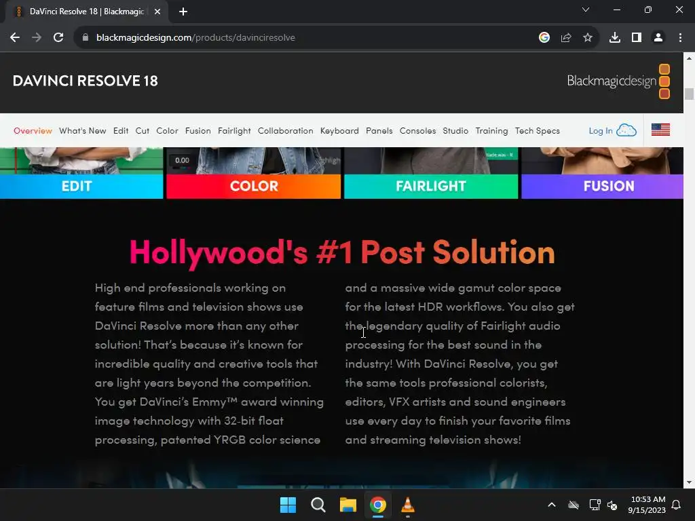
Task: Click the Blackmagicdesign logo
Action: (x=618, y=81)
